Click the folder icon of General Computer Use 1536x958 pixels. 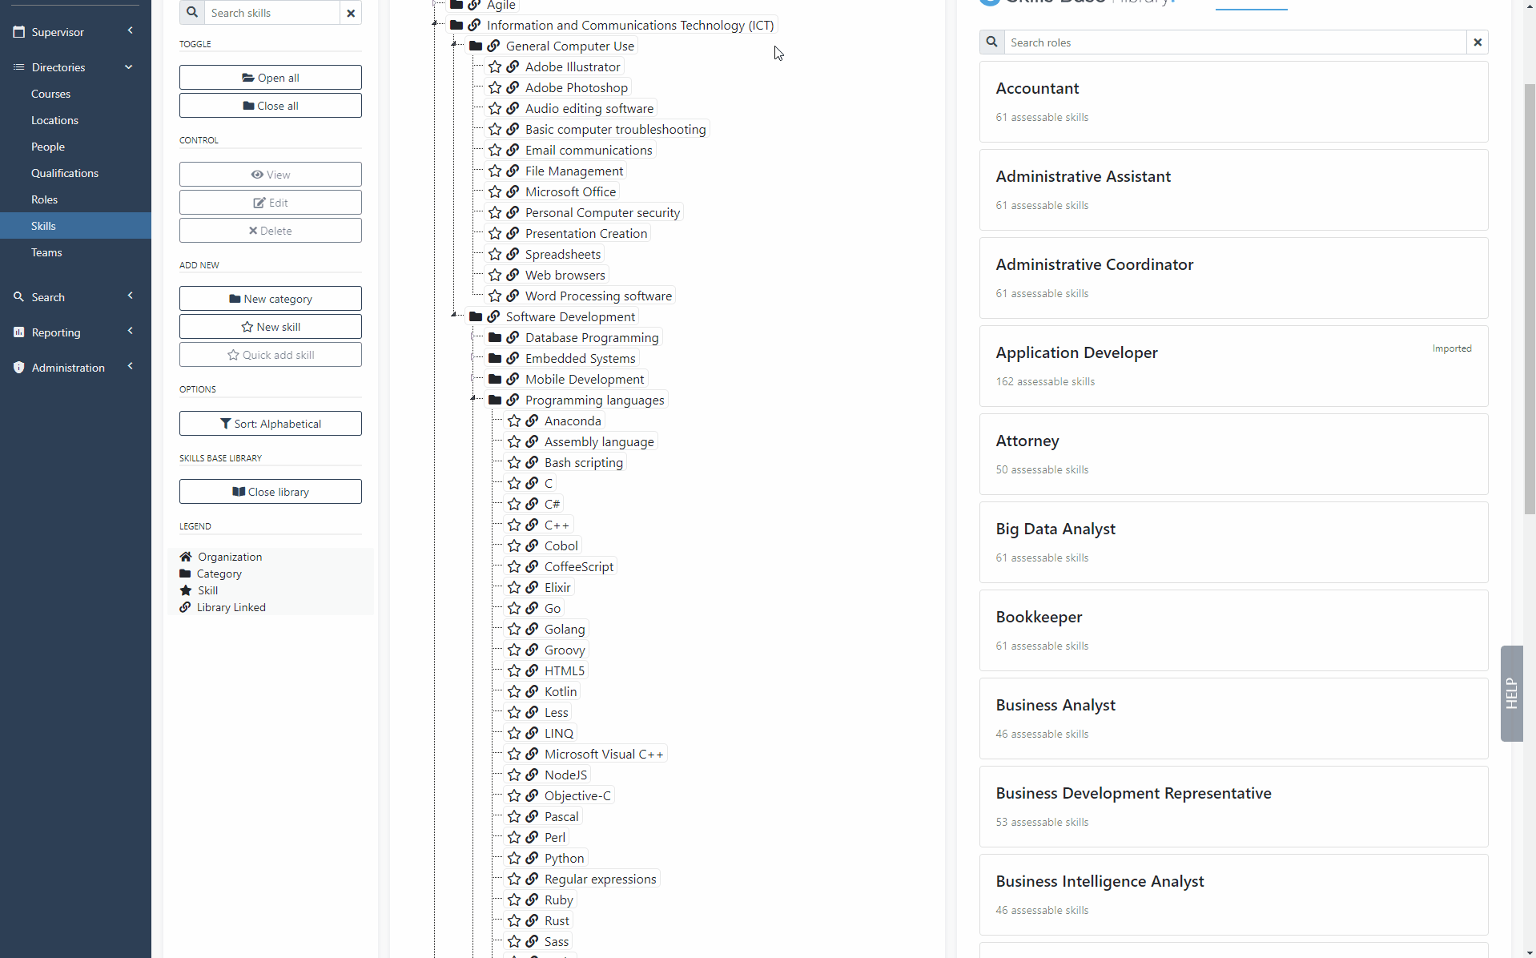click(476, 46)
